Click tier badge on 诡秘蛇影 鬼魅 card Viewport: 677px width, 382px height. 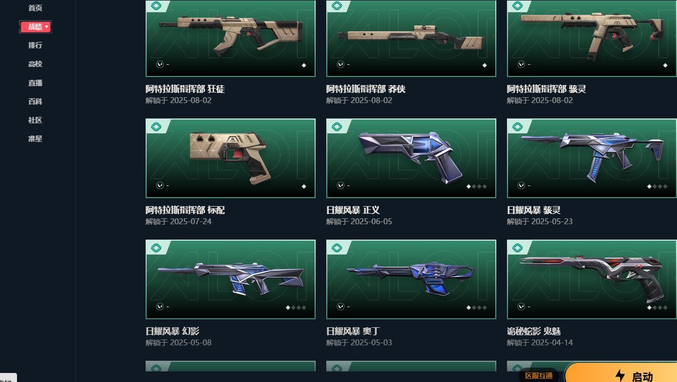pyautogui.click(x=518, y=248)
